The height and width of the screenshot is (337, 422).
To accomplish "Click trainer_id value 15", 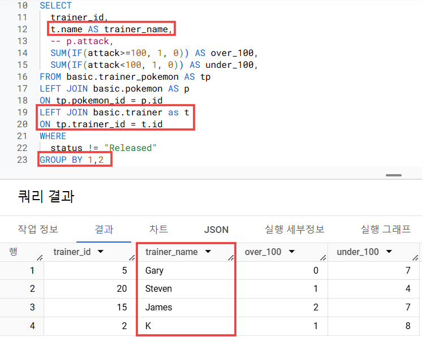I will [122, 307].
